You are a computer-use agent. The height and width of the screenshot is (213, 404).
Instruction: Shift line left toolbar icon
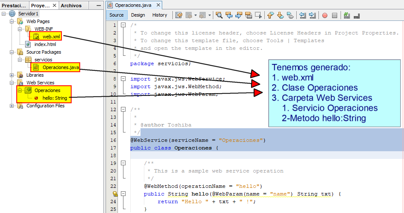(x=303, y=15)
